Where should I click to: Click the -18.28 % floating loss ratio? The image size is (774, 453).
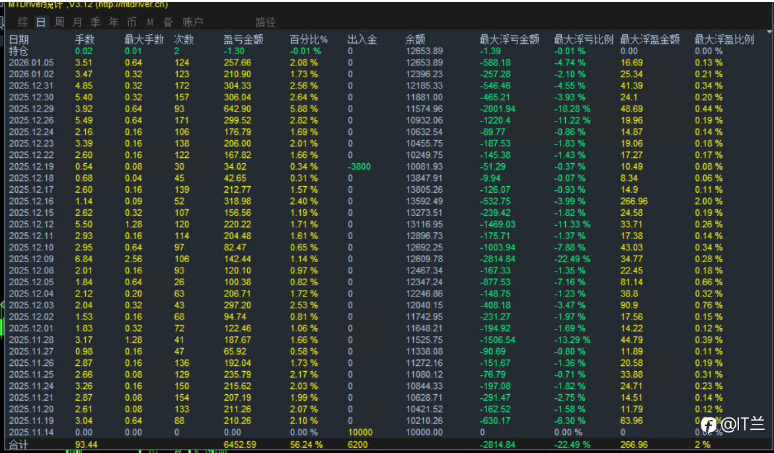click(572, 109)
